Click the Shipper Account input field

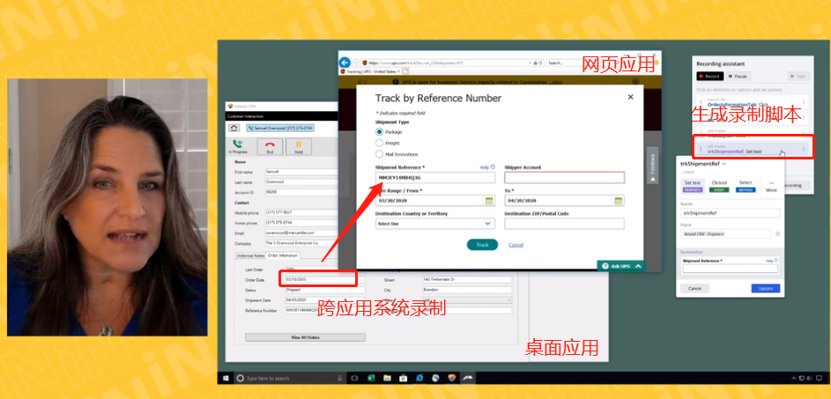point(564,178)
